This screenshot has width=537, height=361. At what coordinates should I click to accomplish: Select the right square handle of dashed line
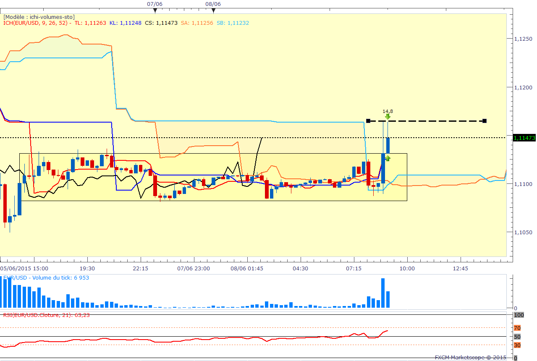click(x=485, y=121)
